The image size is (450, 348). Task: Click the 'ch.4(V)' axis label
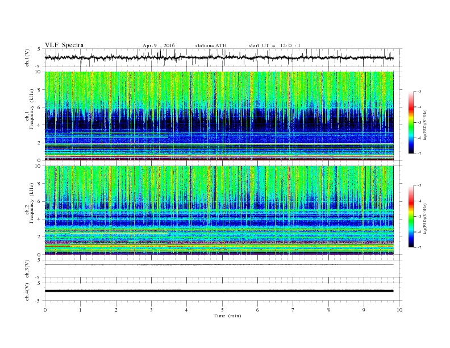(27, 292)
